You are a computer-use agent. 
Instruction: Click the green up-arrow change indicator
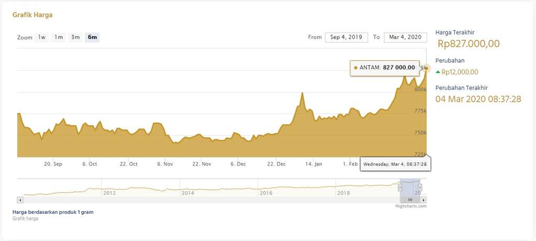click(x=438, y=72)
